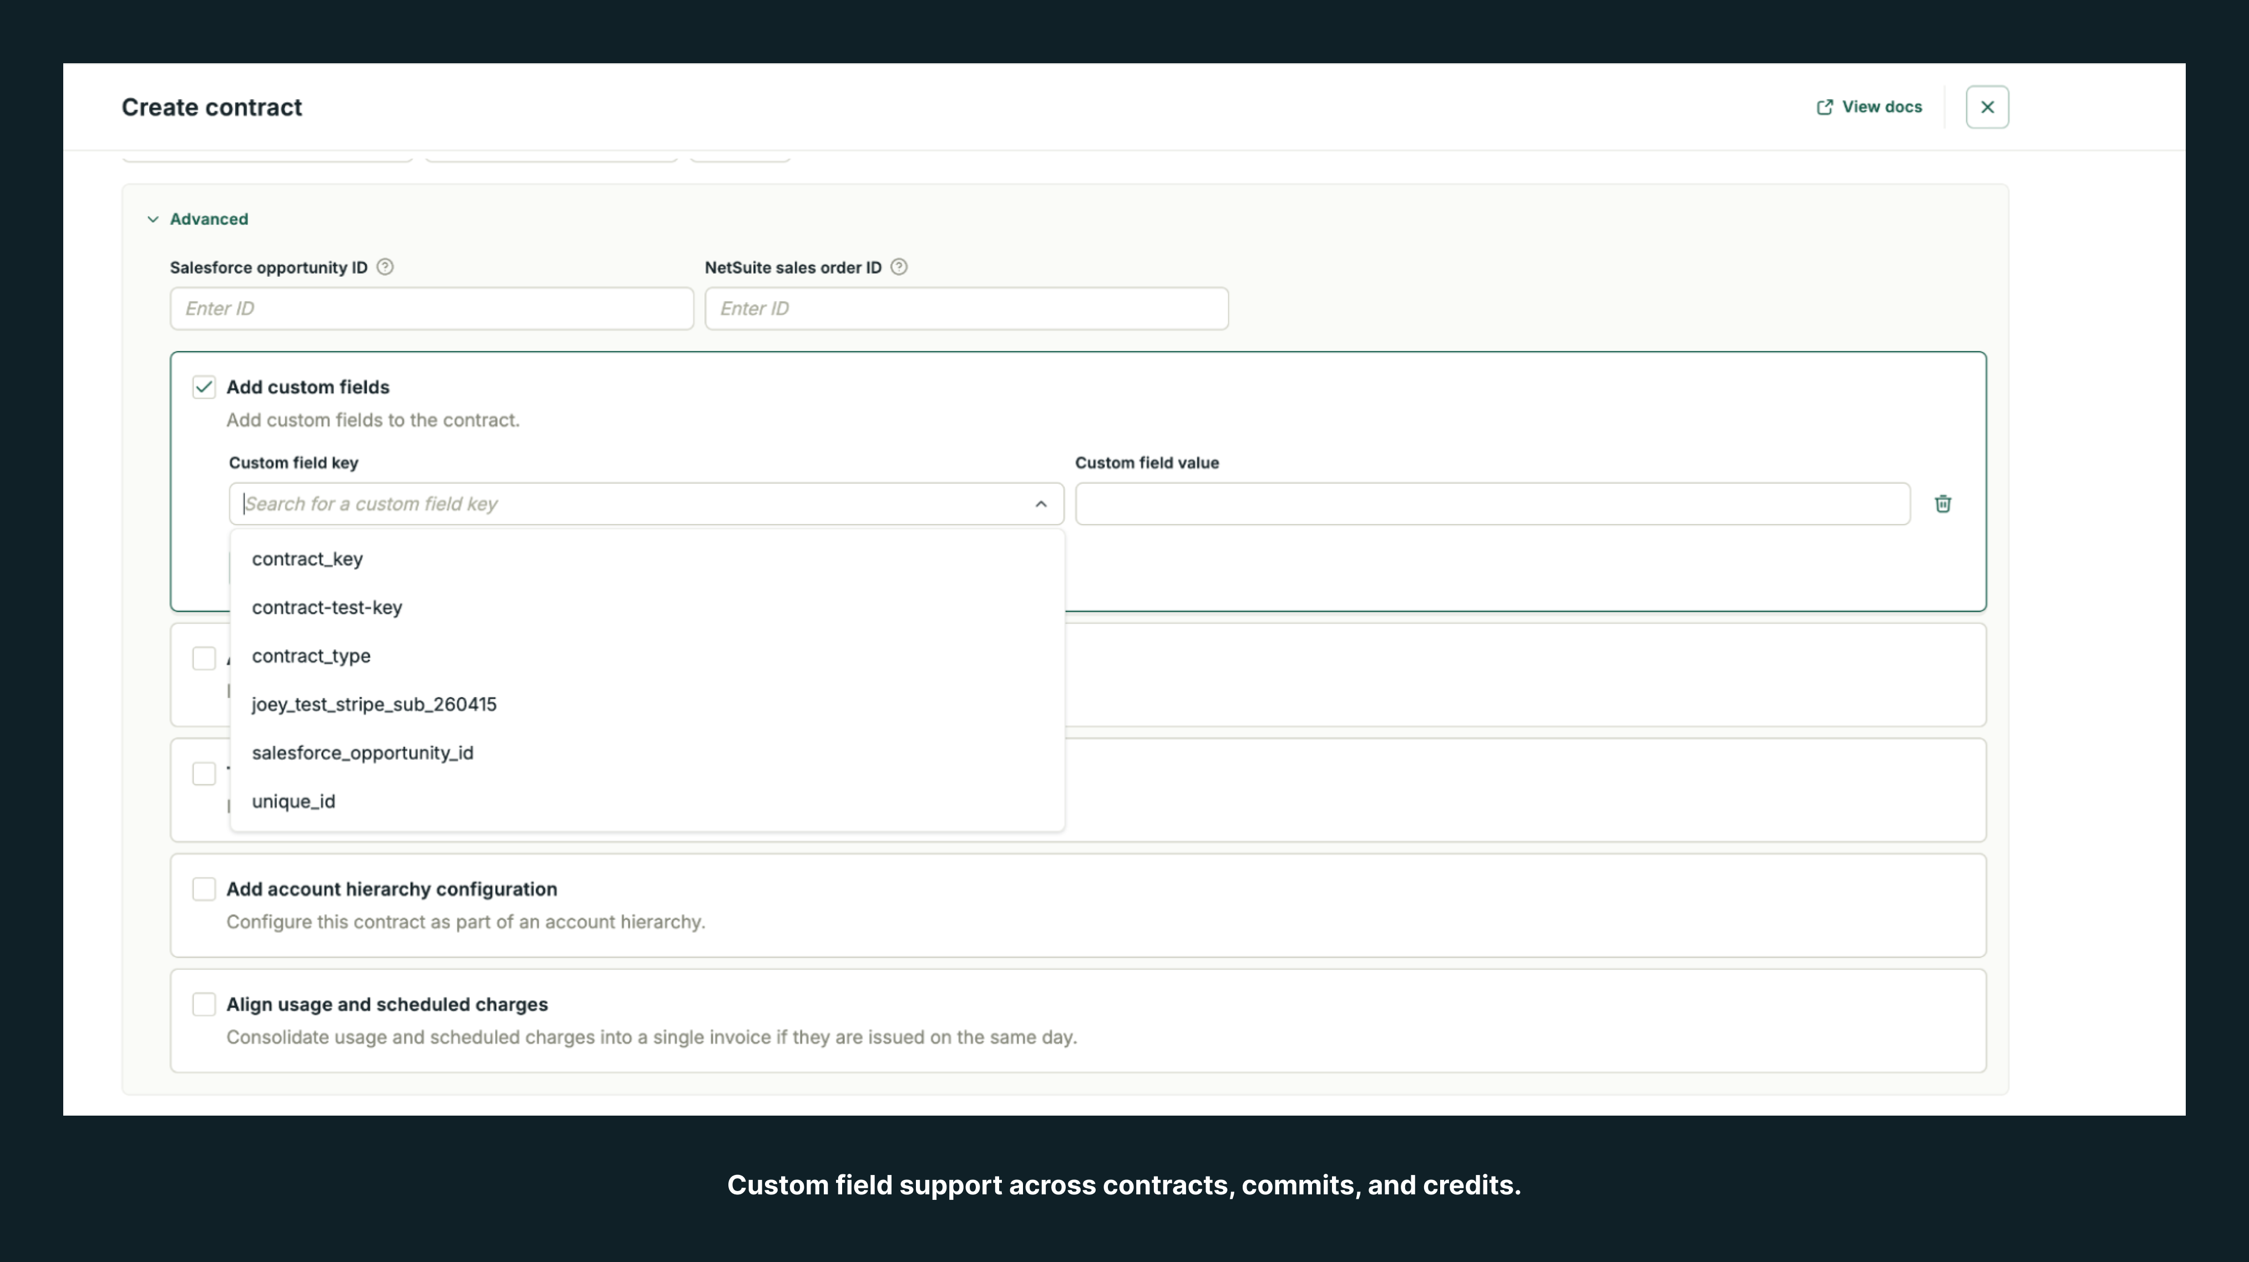Check Align usage and scheduled charges
The width and height of the screenshot is (2249, 1262).
[204, 1004]
